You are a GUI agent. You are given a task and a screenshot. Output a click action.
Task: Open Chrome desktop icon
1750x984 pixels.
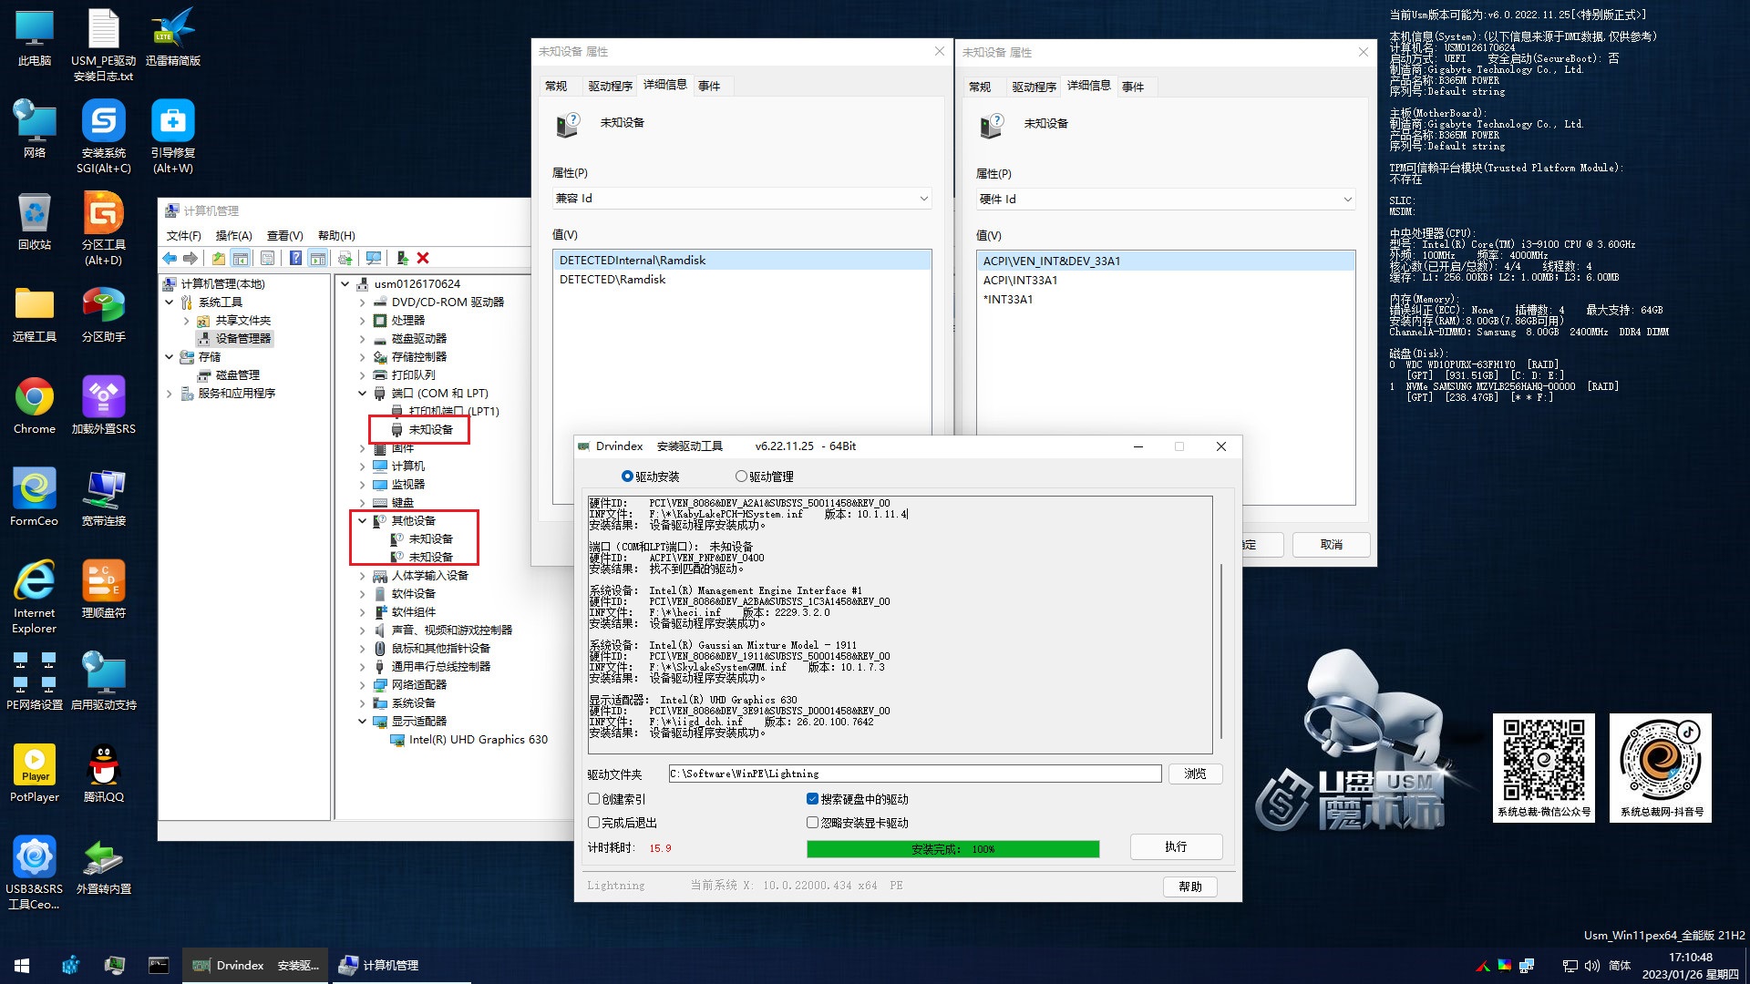point(35,405)
